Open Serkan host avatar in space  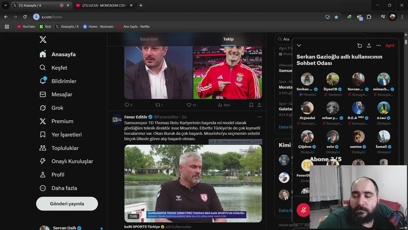point(307,79)
